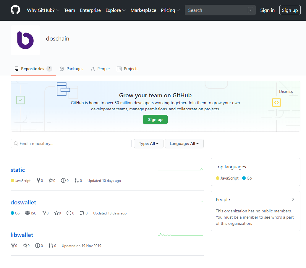306x268 pixels.
Task: Open the doschain organization avatar
Action: coord(25,40)
